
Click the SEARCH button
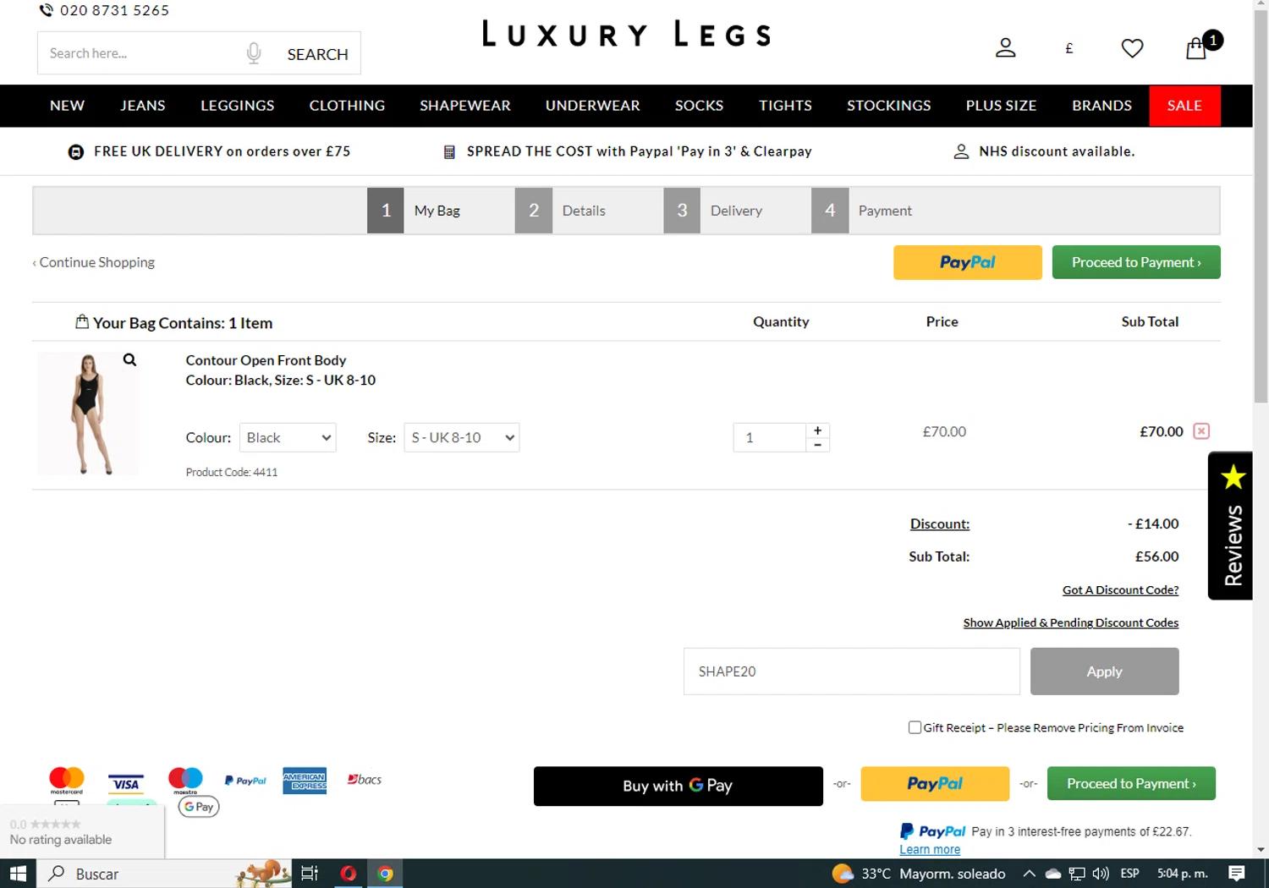(x=317, y=54)
